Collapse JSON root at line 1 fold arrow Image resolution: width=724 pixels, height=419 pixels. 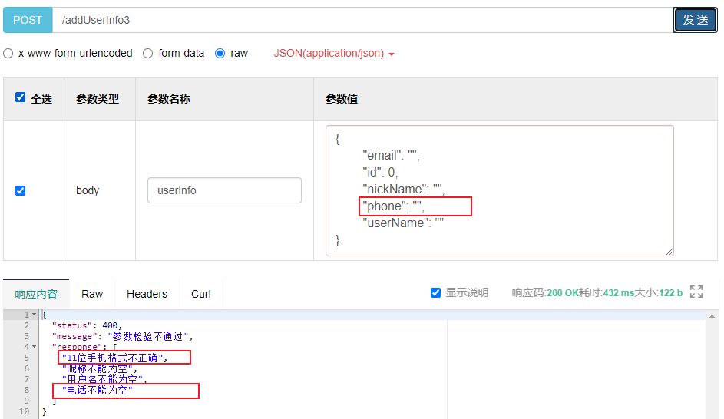pyautogui.click(x=34, y=315)
